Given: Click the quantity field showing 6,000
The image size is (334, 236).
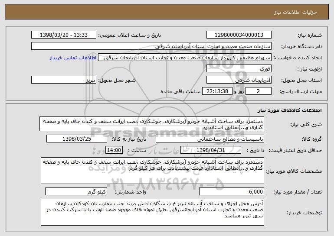Looking at the screenshot, I should click(232, 191).
